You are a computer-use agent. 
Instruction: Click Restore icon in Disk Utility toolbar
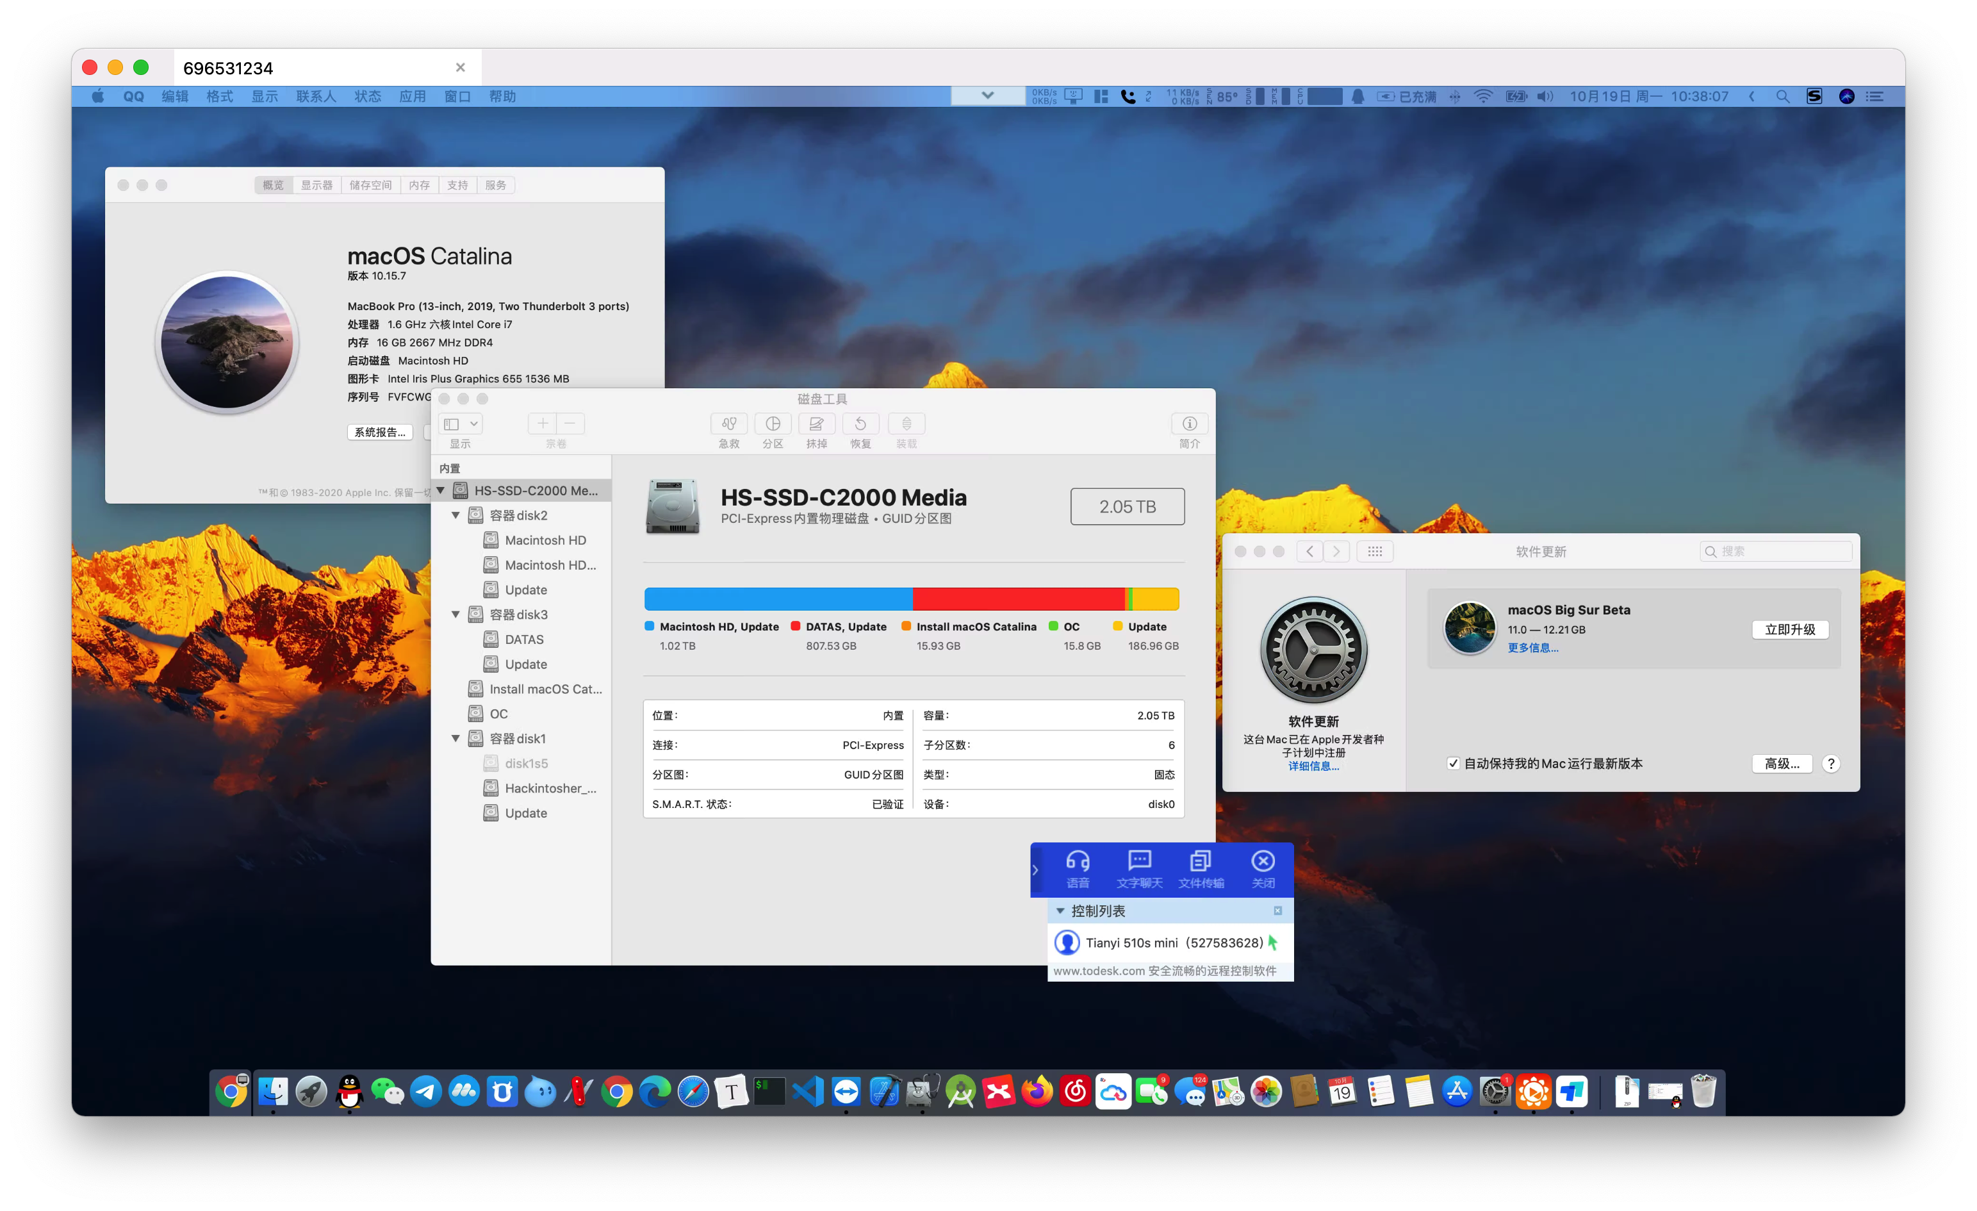(x=861, y=424)
